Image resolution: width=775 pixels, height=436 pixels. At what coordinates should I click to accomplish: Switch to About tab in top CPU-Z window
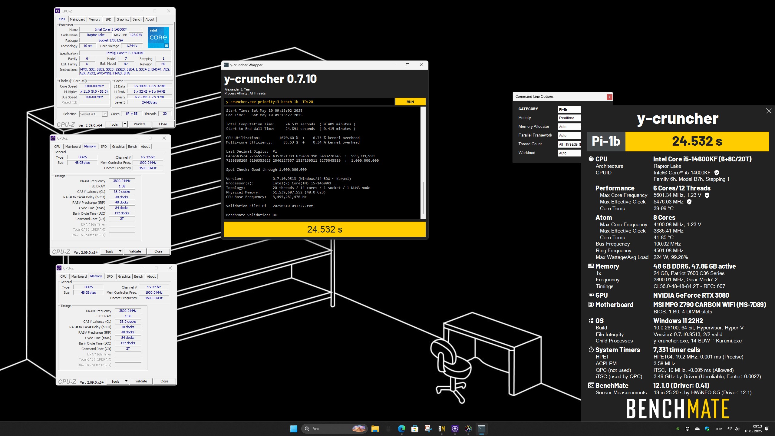click(150, 19)
